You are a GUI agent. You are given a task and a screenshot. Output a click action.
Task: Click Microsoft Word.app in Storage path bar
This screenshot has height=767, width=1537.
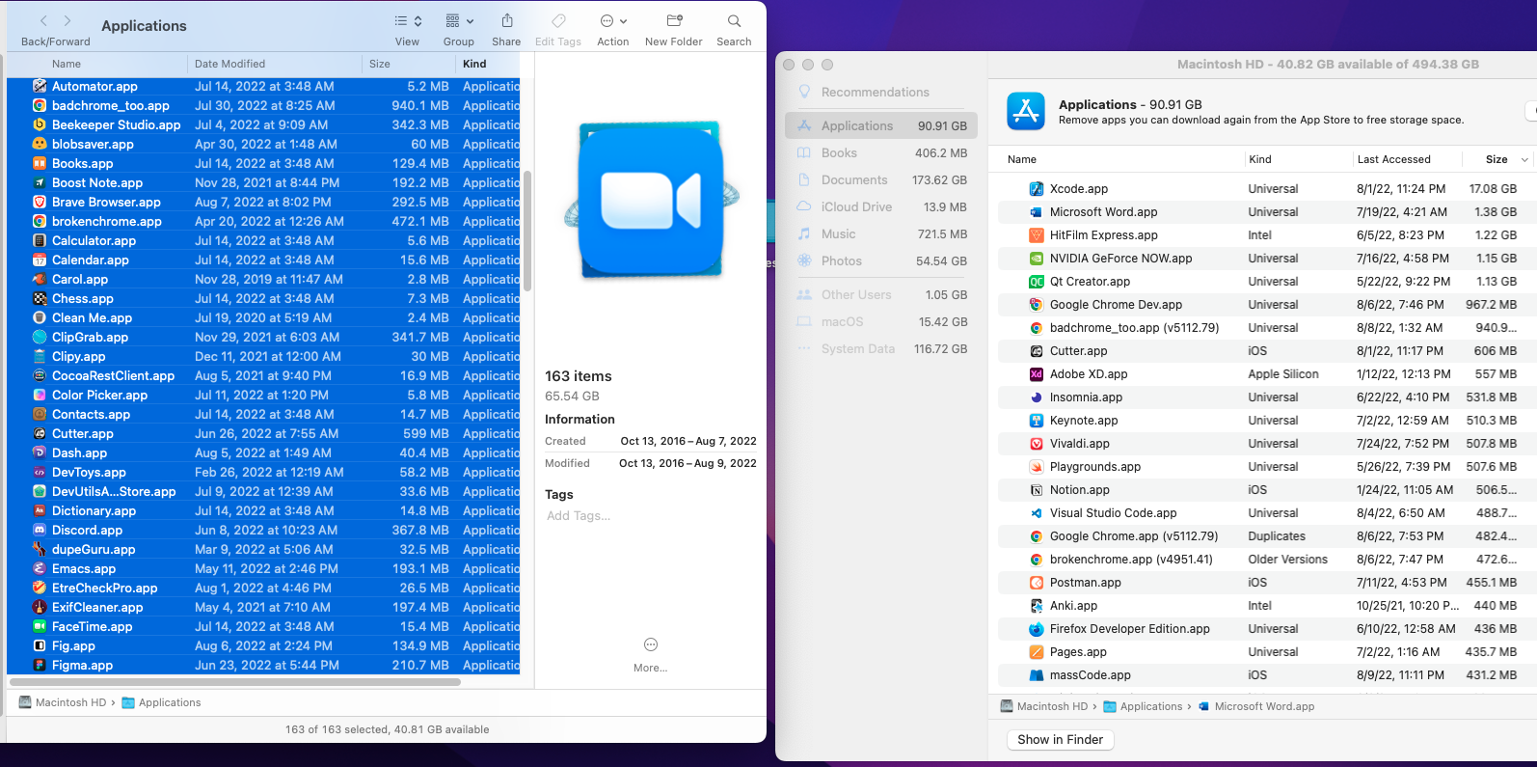[x=1256, y=706]
